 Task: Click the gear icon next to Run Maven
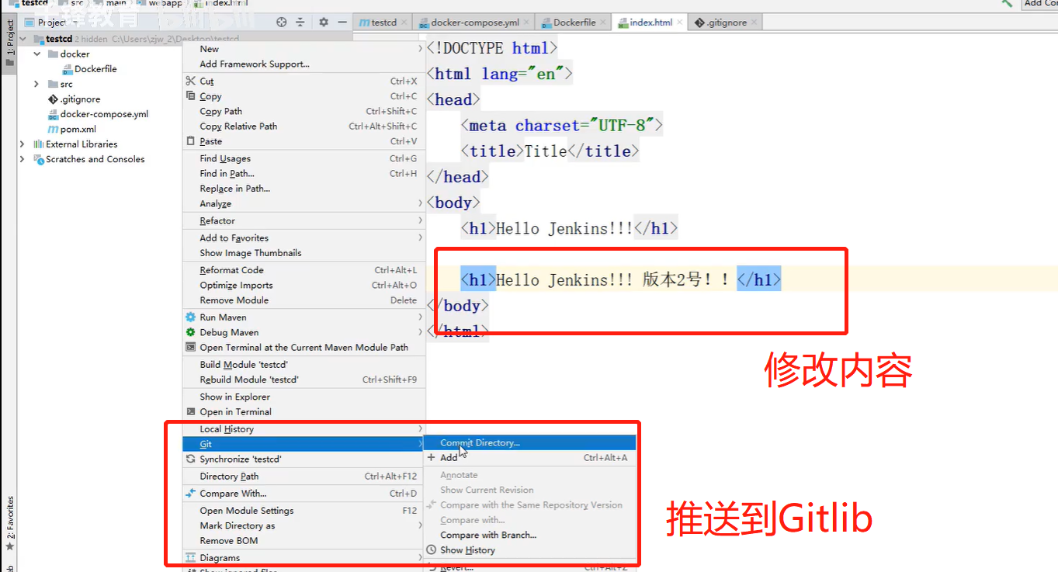[x=191, y=317]
